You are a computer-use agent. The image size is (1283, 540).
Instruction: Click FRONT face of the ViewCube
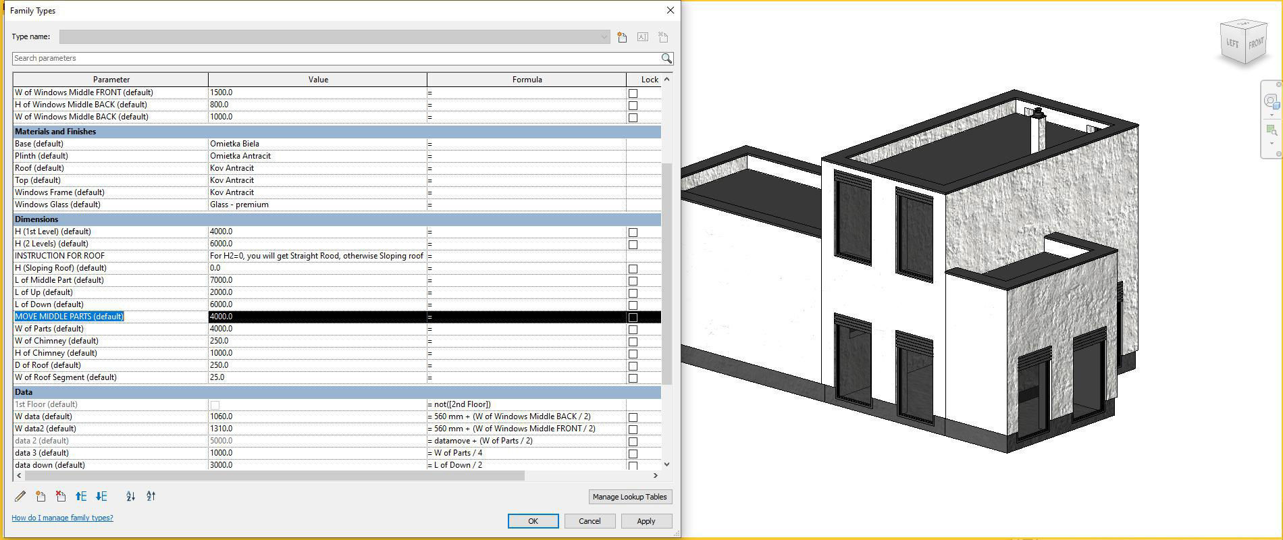coord(1255,44)
